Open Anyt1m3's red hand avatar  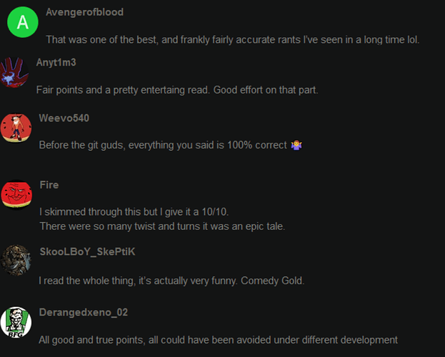point(14,72)
